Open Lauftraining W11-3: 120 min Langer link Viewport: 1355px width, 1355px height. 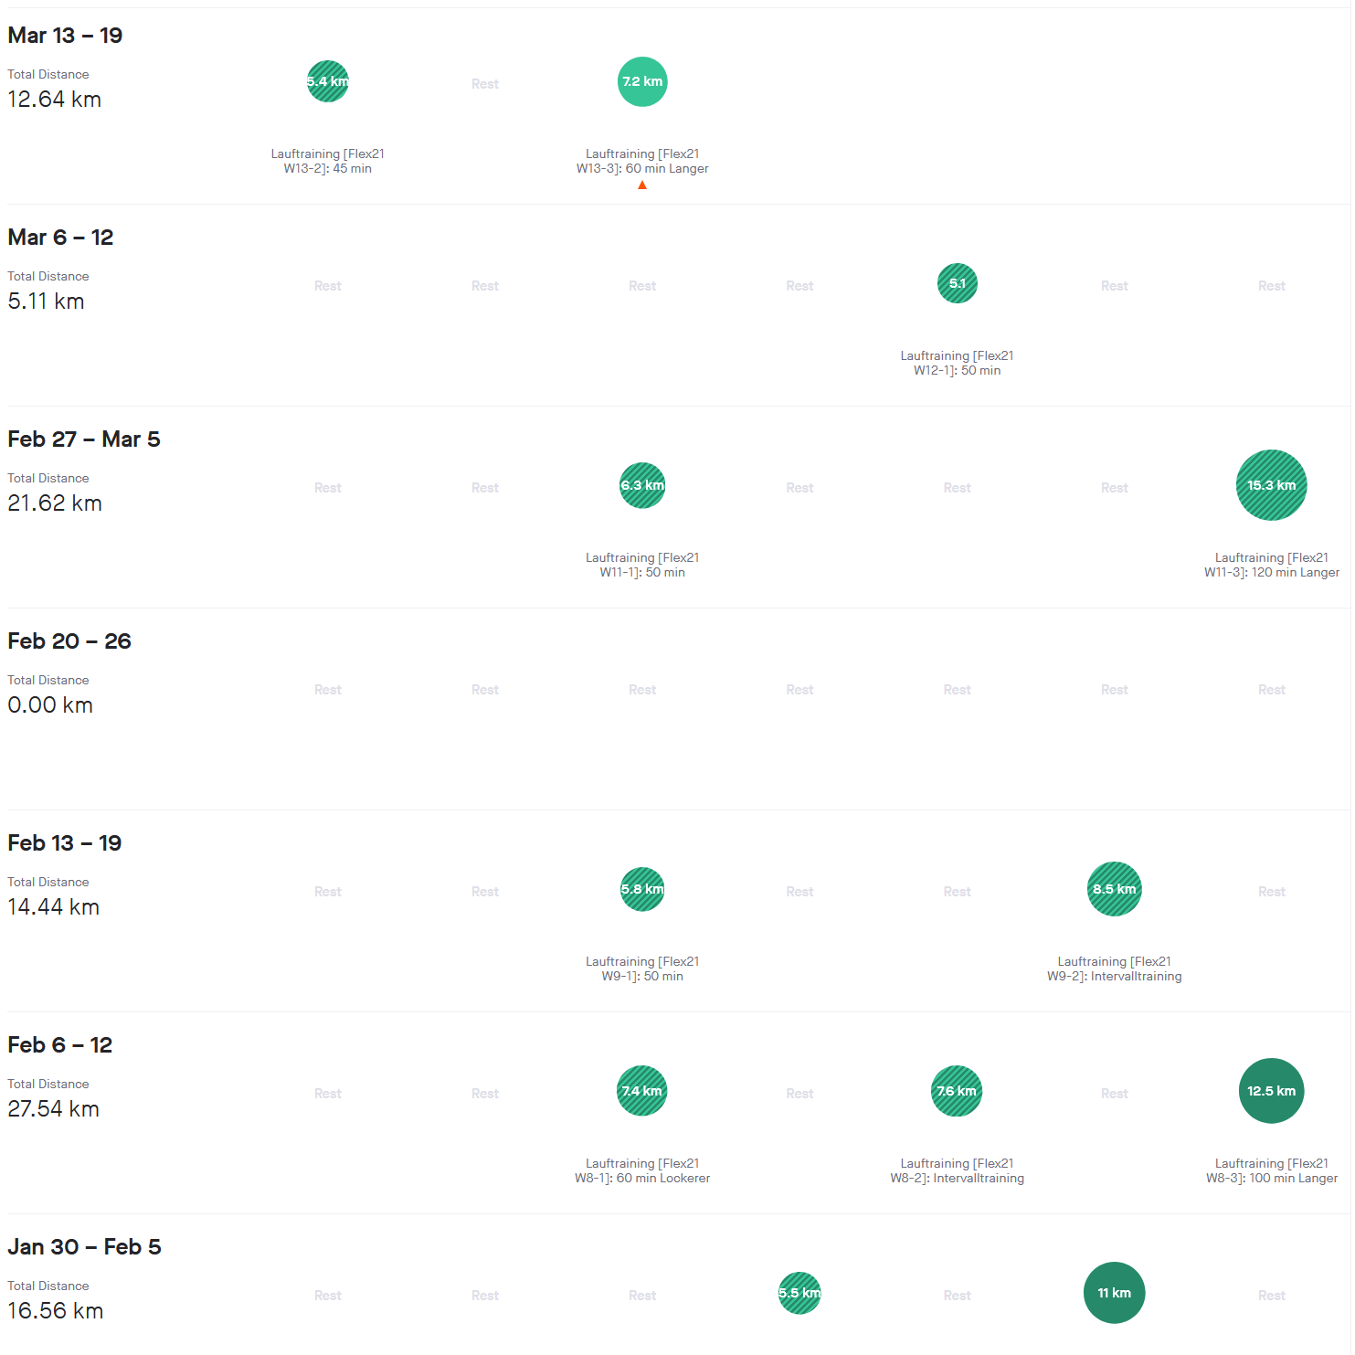[x=1272, y=565]
